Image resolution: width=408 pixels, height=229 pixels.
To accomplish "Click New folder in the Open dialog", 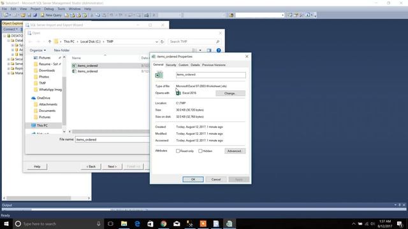I will point(62,50).
